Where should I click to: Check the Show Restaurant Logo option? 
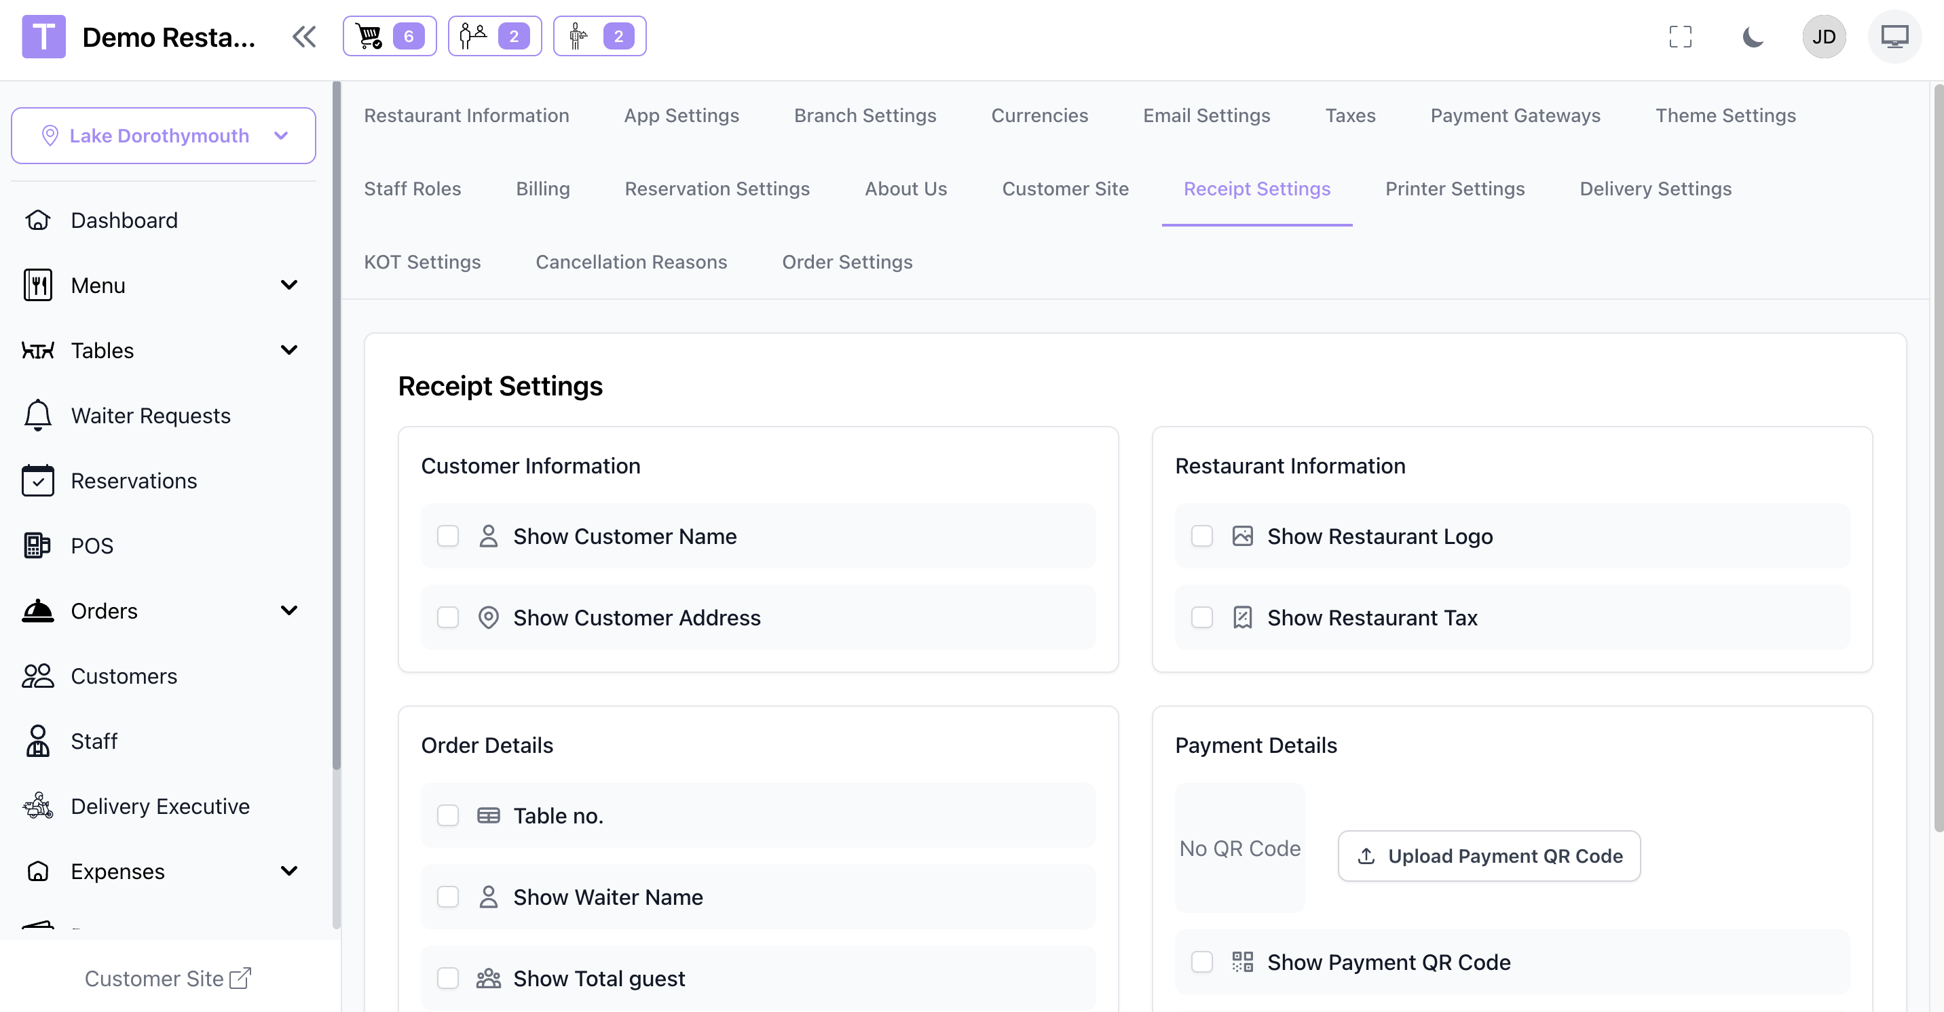coord(1201,536)
